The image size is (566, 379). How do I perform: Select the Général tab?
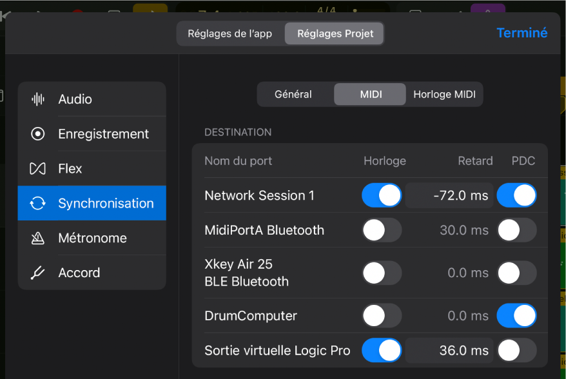coord(294,94)
